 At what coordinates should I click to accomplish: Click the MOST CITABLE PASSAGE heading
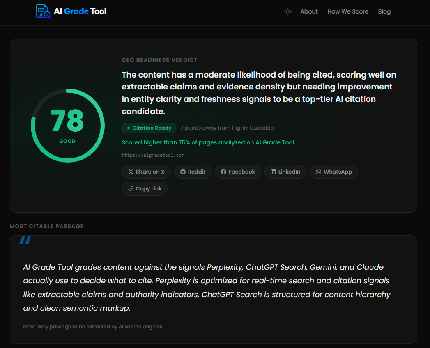47,227
